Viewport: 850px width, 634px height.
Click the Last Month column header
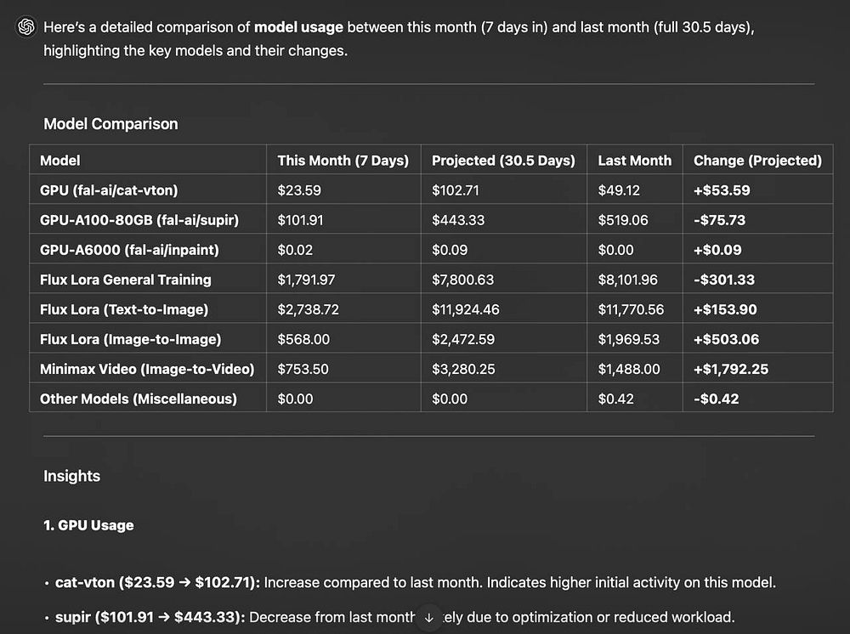click(634, 160)
